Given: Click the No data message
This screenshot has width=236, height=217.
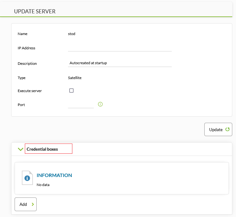Looking at the screenshot, I should pos(43,185).
